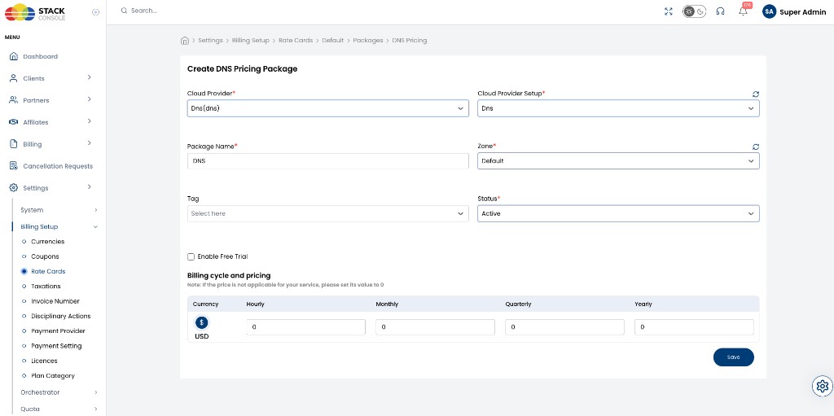This screenshot has height=416, width=834.
Task: Open Plan Category page
Action: pyautogui.click(x=53, y=375)
